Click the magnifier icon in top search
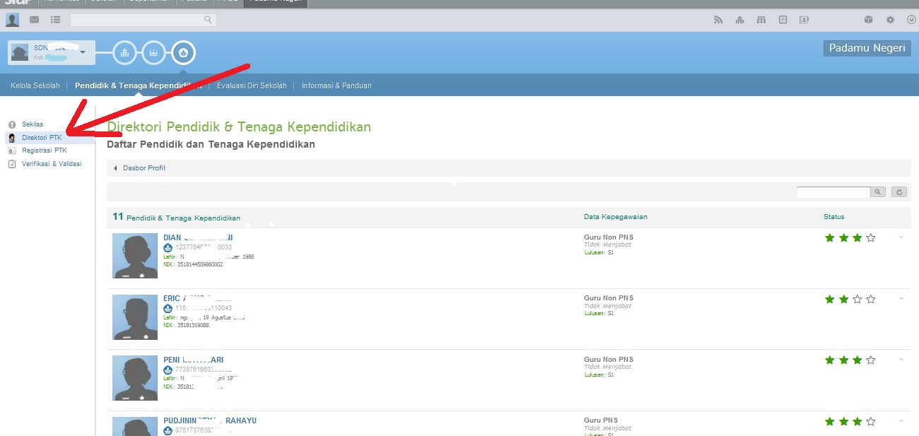919x436 pixels. pyautogui.click(x=208, y=20)
